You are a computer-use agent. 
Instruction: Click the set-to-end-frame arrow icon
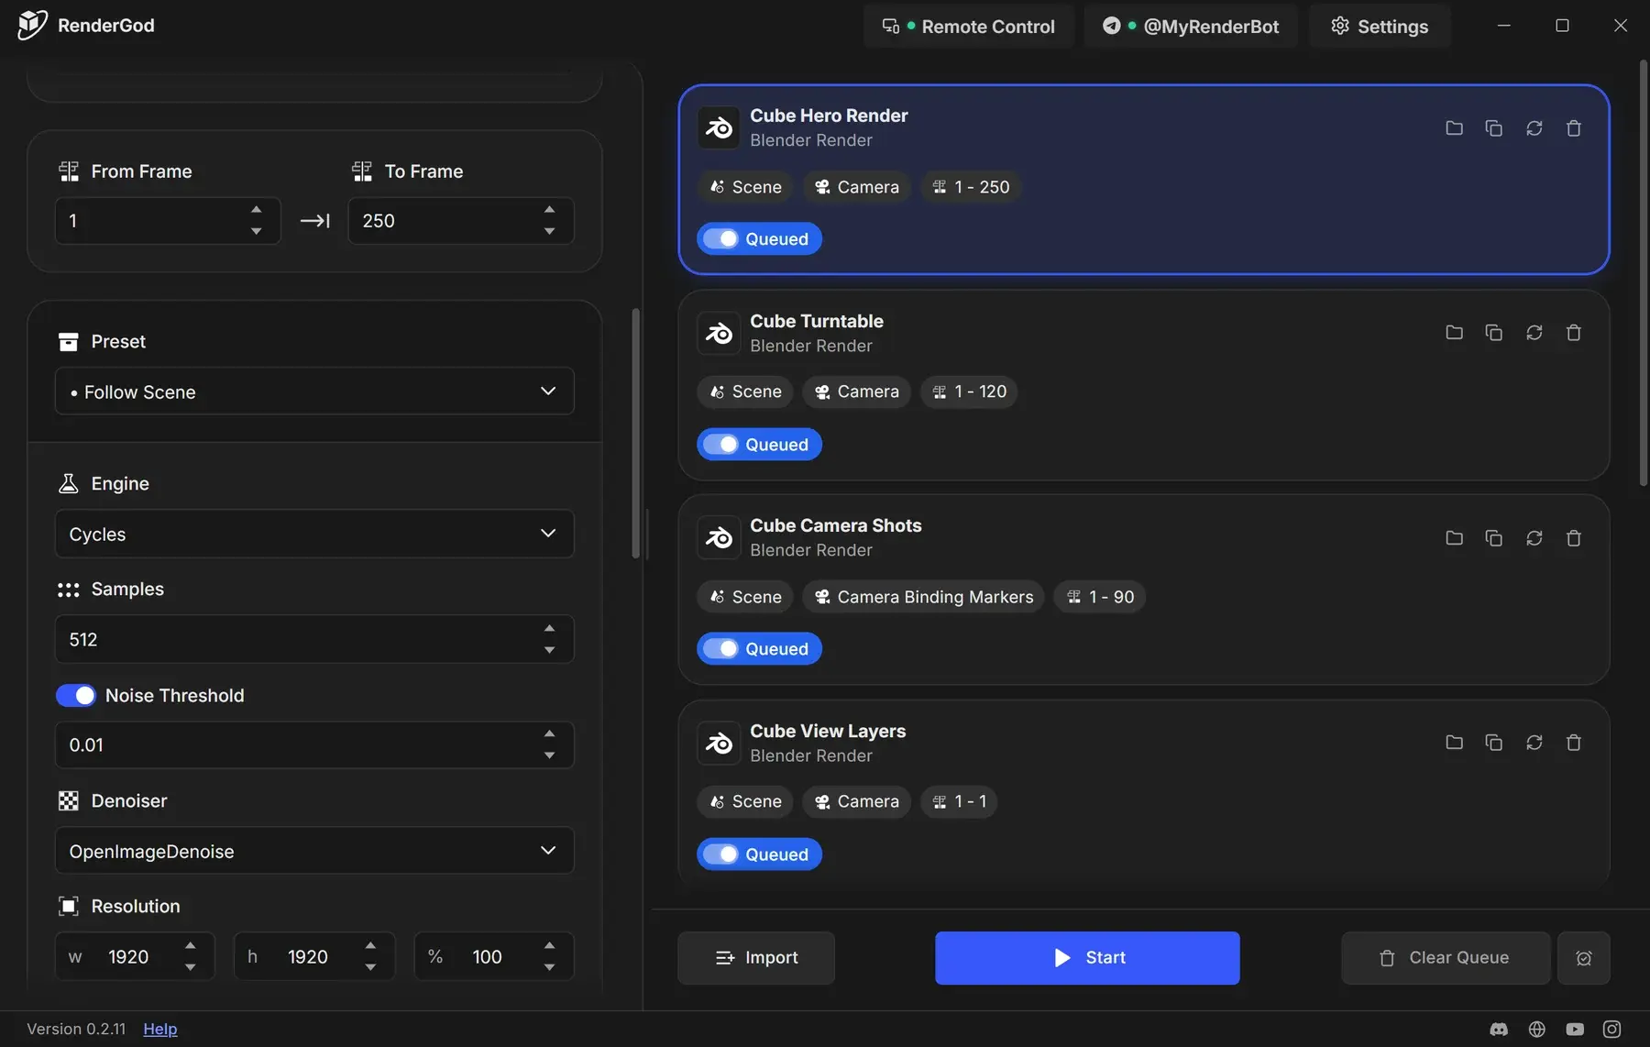point(314,221)
